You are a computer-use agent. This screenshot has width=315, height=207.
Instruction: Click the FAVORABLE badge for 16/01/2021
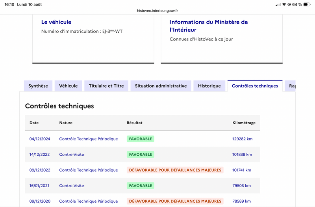(141, 186)
